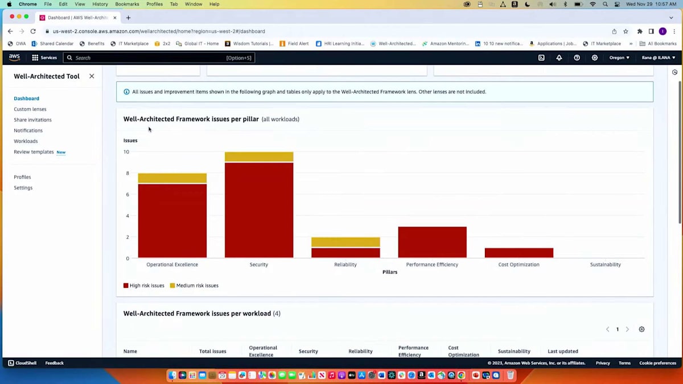683x384 pixels.
Task: Open the AWS Services grid menu
Action: 44,57
